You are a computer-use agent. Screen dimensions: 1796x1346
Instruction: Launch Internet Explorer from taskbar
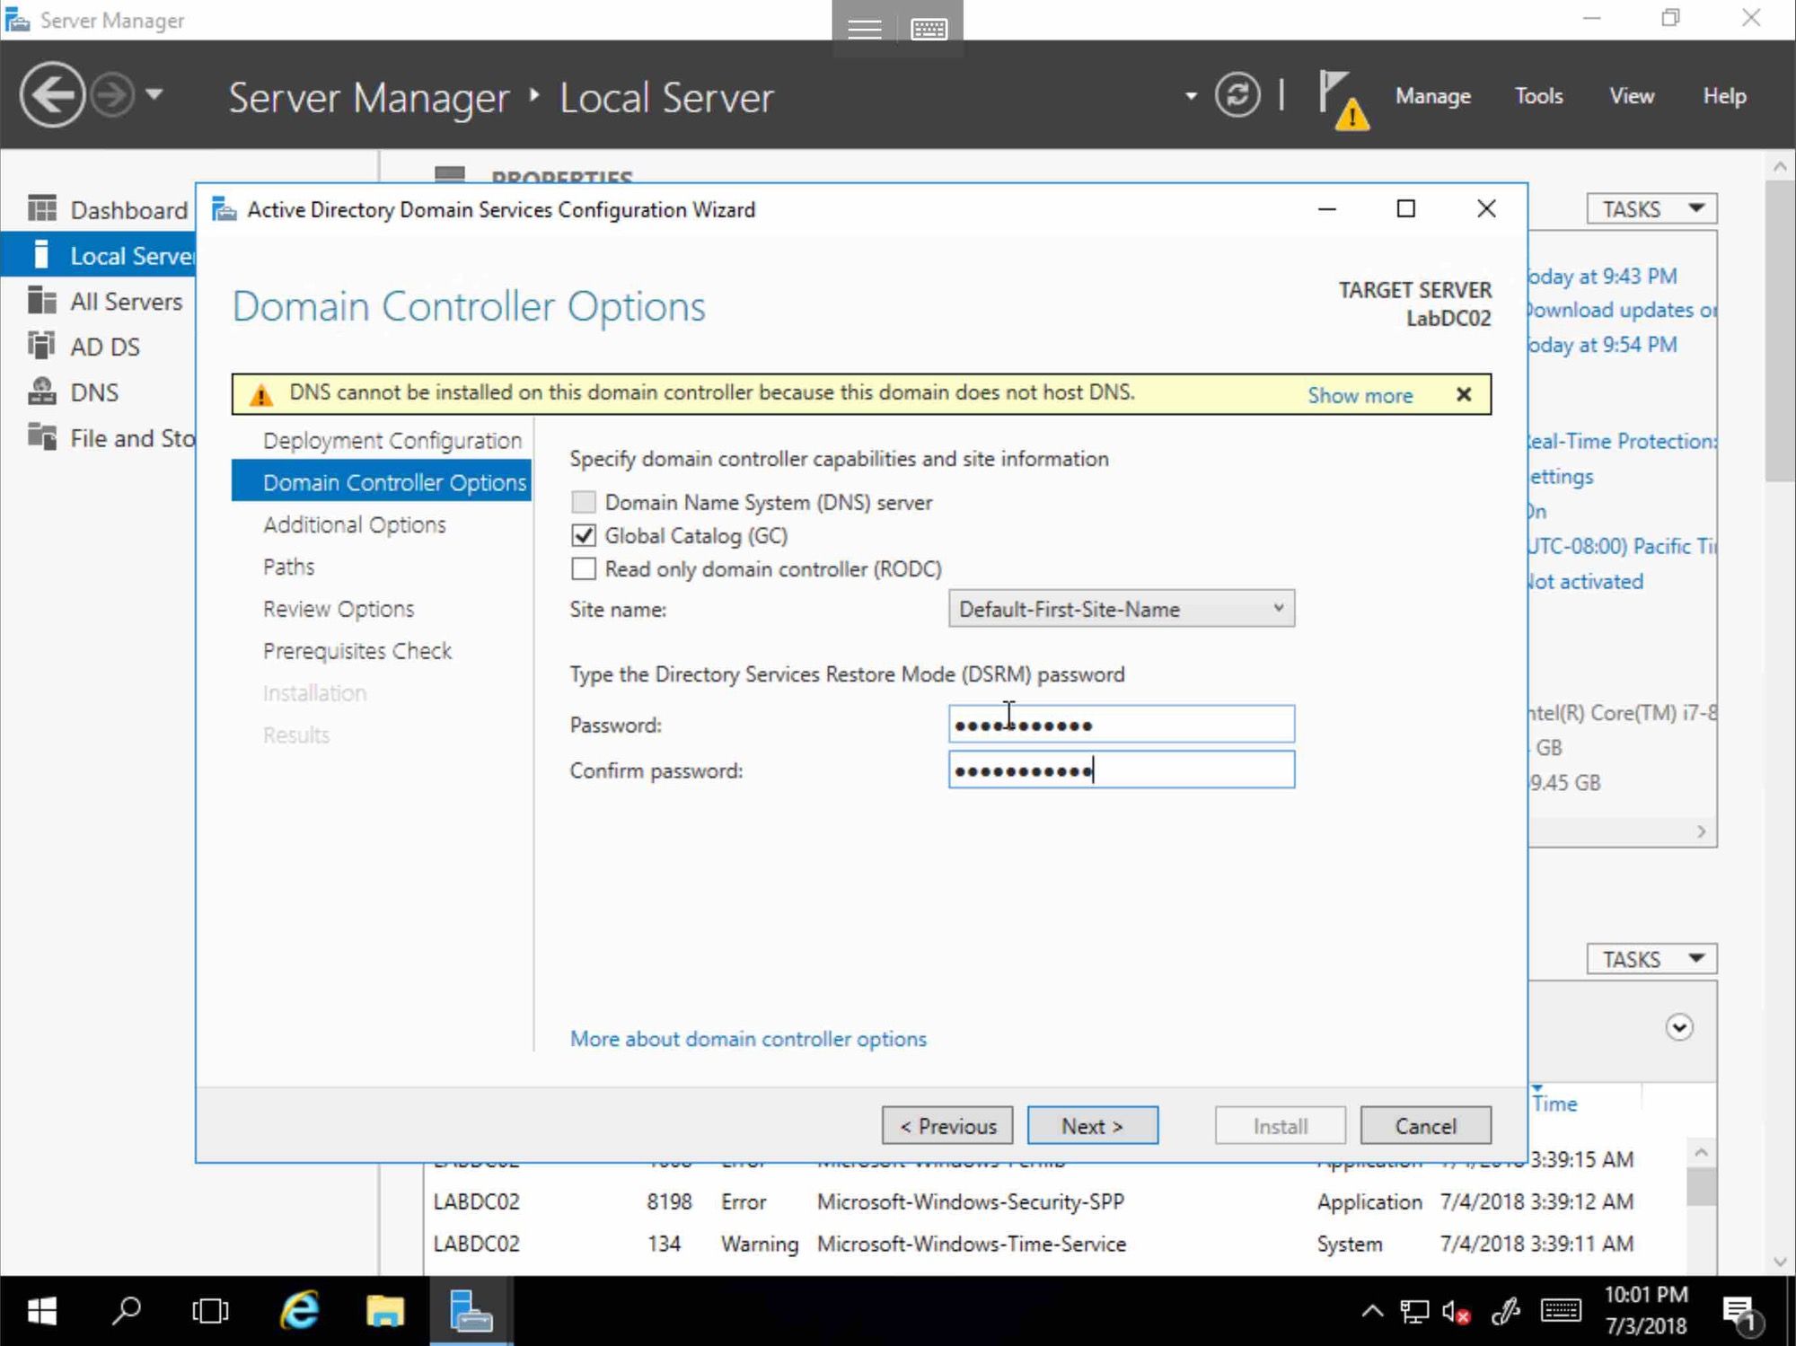click(299, 1311)
